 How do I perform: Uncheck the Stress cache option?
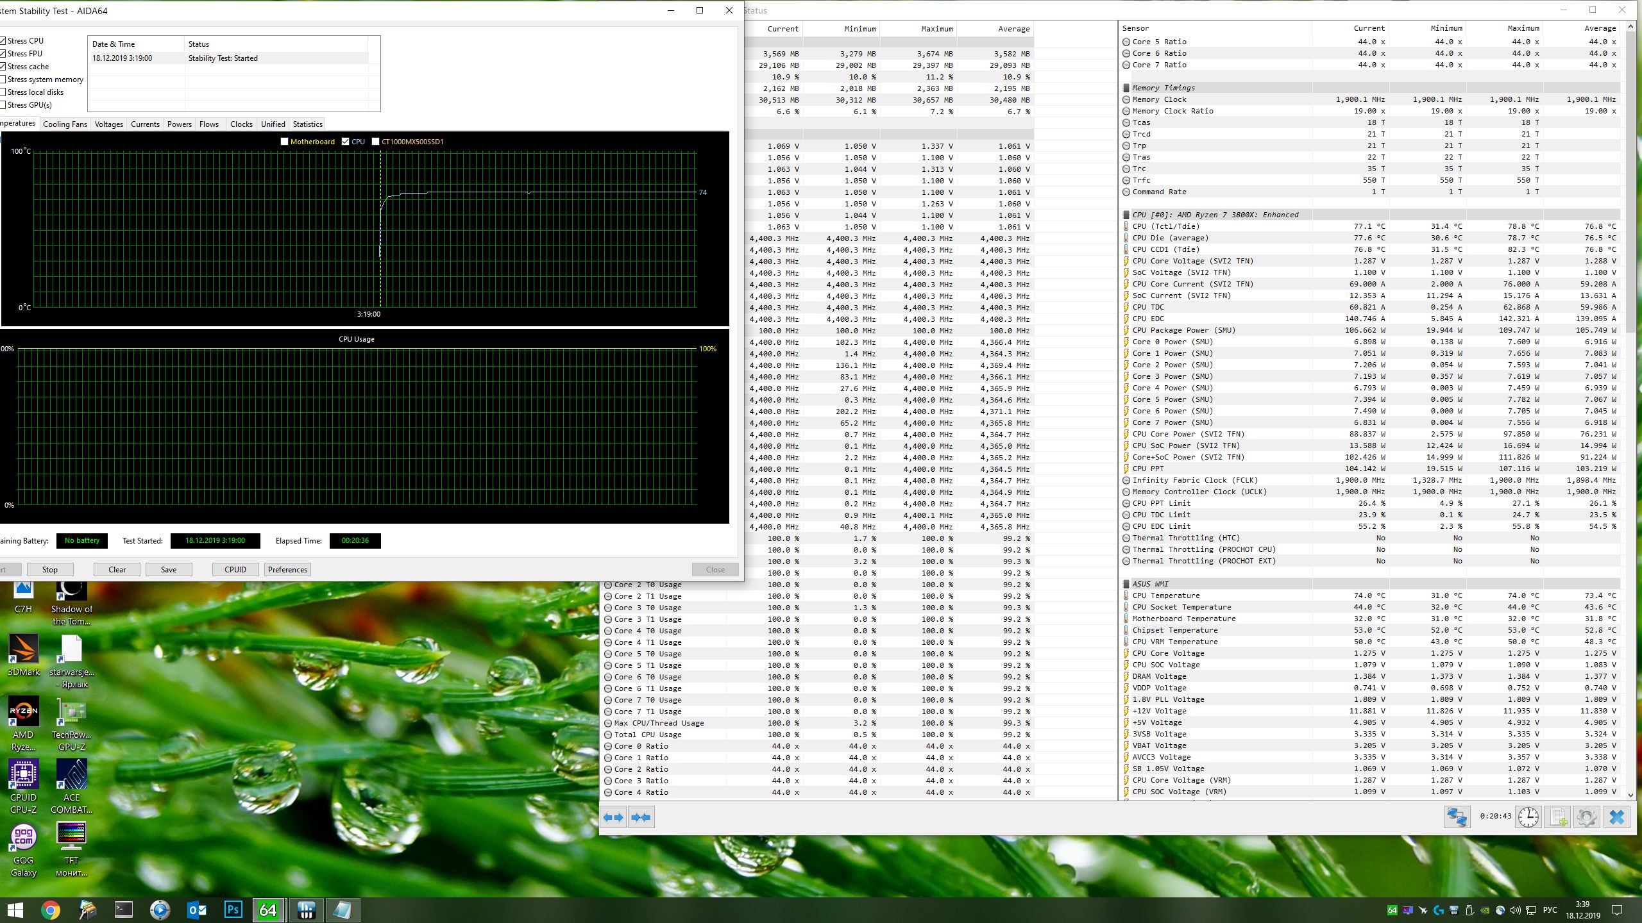pos(3,67)
